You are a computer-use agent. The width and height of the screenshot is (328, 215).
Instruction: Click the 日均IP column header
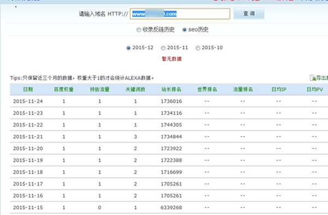pos(279,89)
